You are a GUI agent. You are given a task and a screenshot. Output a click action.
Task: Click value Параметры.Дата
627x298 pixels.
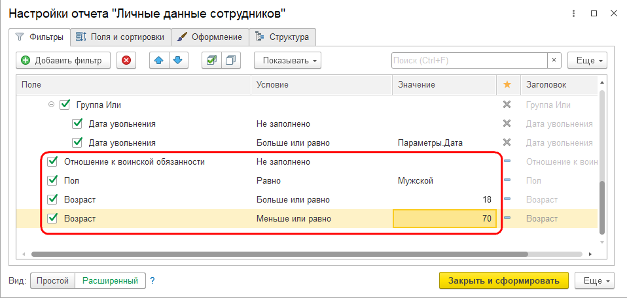(x=430, y=142)
